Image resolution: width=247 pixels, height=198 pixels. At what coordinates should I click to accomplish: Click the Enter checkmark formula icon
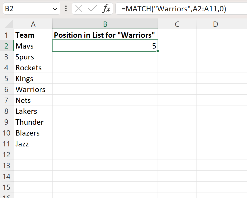coord(92,9)
